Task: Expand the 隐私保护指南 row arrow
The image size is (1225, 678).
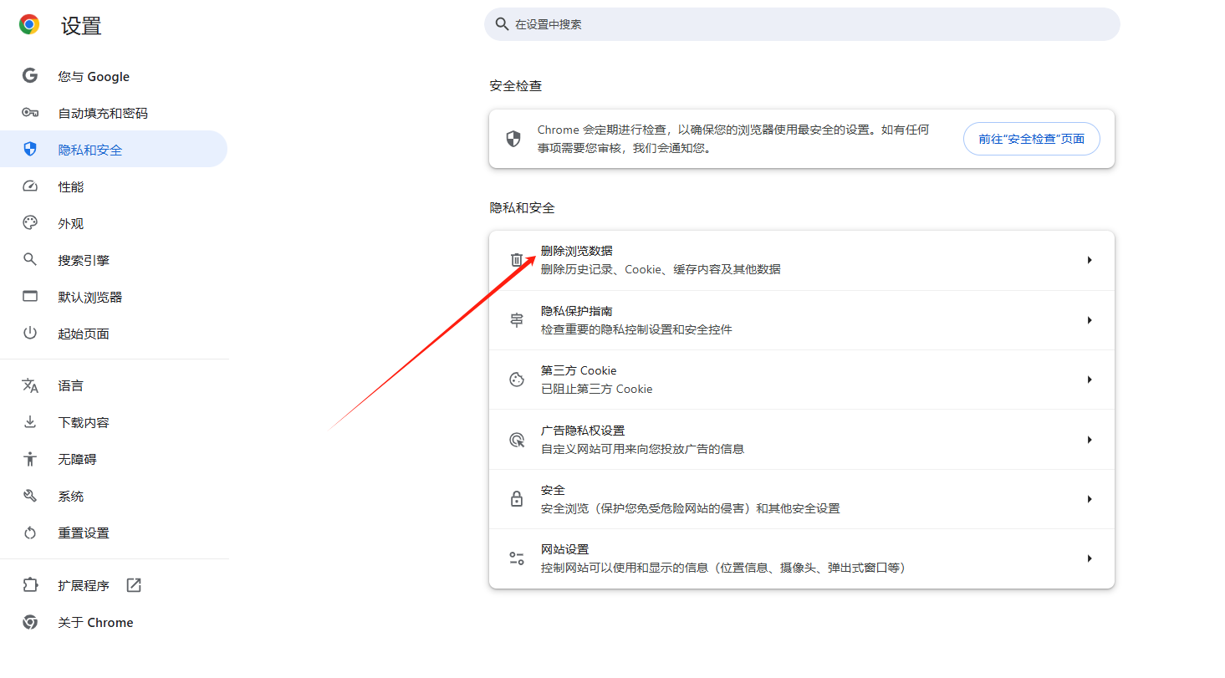Action: click(x=1090, y=320)
